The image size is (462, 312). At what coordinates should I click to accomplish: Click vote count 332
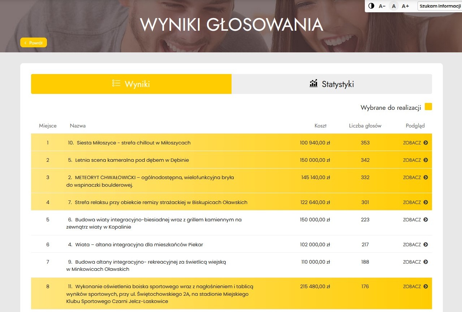click(x=365, y=177)
